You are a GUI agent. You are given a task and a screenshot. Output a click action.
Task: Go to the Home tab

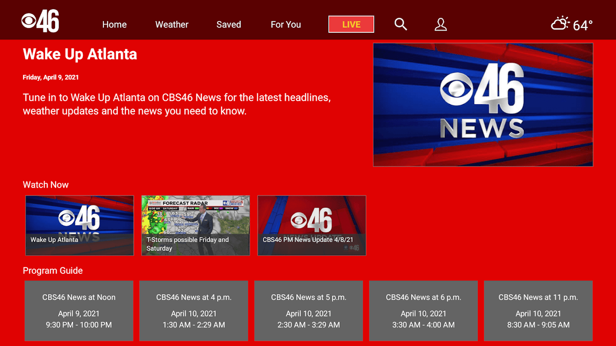114,25
